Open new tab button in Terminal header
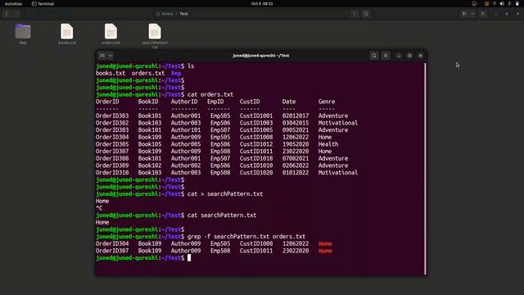 tap(102, 56)
